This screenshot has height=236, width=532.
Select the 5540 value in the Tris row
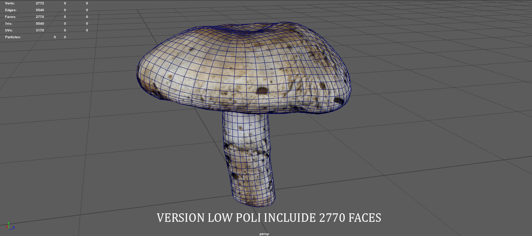pos(40,24)
